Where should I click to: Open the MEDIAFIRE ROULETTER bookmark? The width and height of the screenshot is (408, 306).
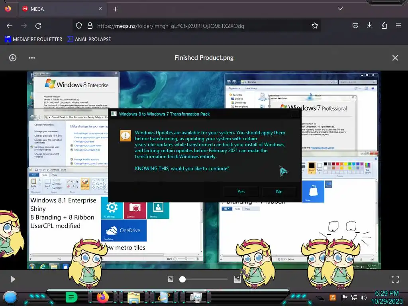coord(33,39)
